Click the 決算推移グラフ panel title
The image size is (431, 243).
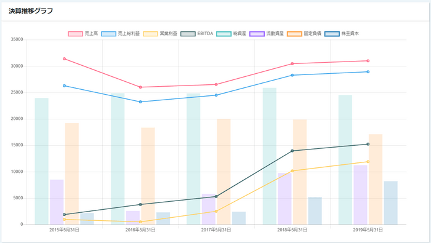point(31,11)
